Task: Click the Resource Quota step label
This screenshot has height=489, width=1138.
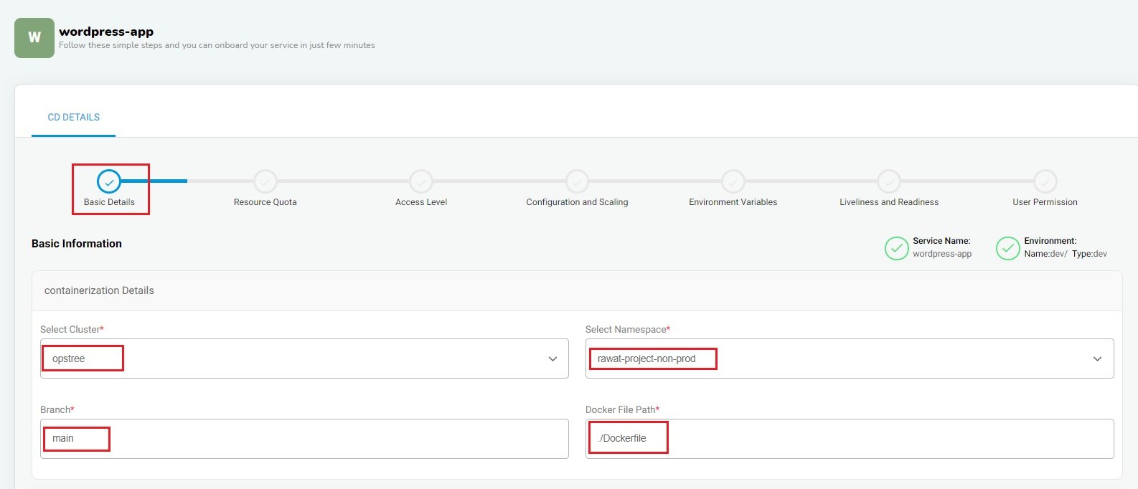Action: (x=265, y=202)
